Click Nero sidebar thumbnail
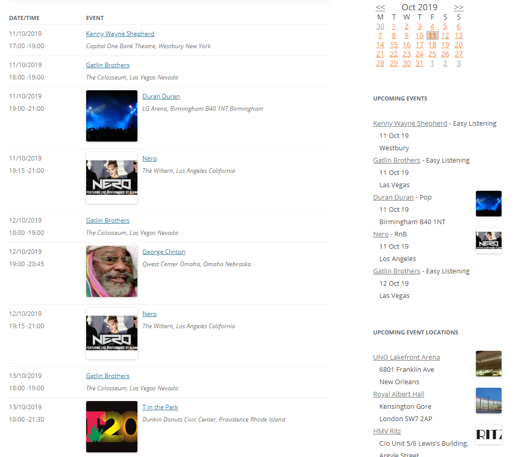 click(489, 241)
